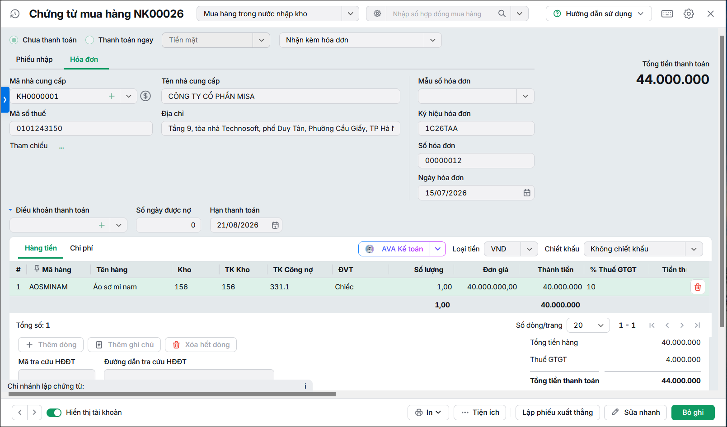Open Tiền mặt payment method dropdown
The width and height of the screenshot is (727, 427).
pos(261,40)
